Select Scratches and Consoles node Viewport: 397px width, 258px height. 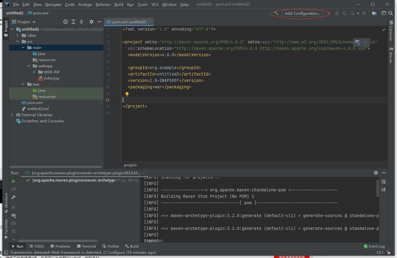point(43,121)
